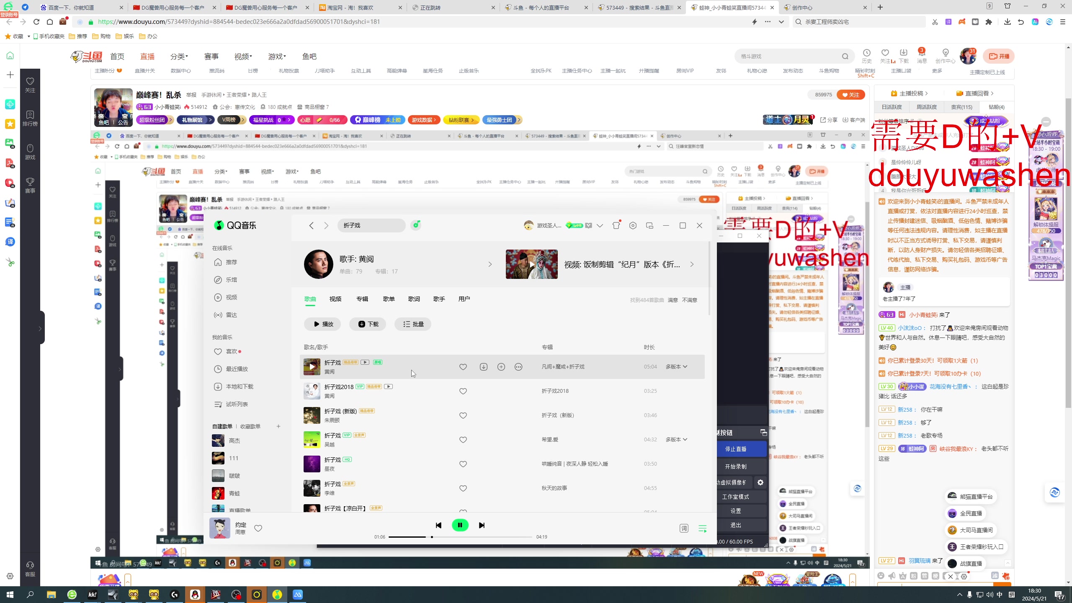Open QQ Music settings gear icon

[x=633, y=225]
